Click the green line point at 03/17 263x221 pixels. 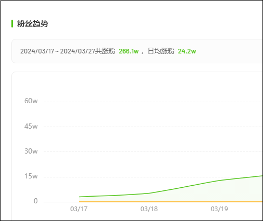click(79, 197)
